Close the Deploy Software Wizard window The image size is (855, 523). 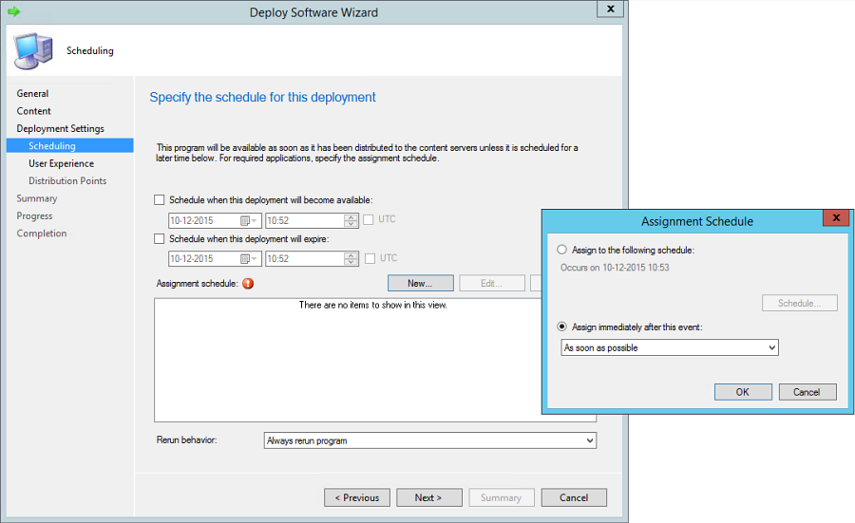(x=608, y=10)
